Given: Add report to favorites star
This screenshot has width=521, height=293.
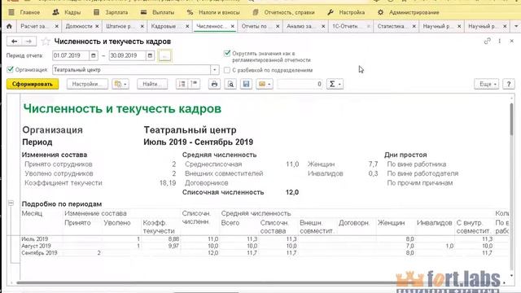Looking at the screenshot, I should click(46, 42).
